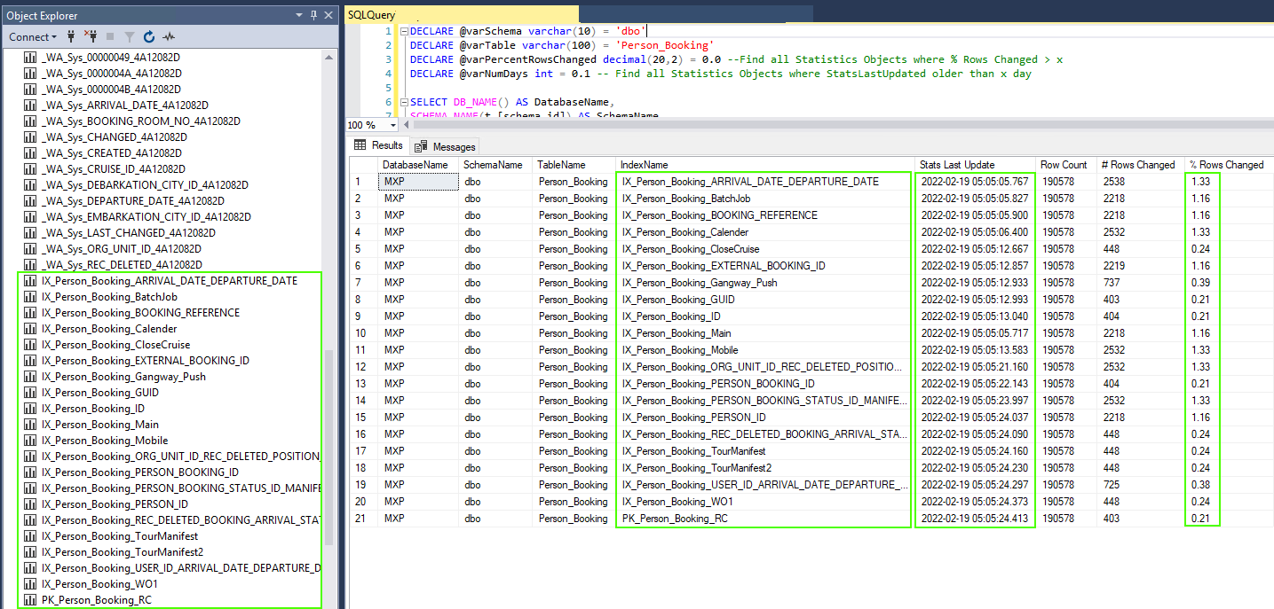This screenshot has height=609, width=1274.
Task: Click the 2538 rows changed cell
Action: tap(1139, 182)
